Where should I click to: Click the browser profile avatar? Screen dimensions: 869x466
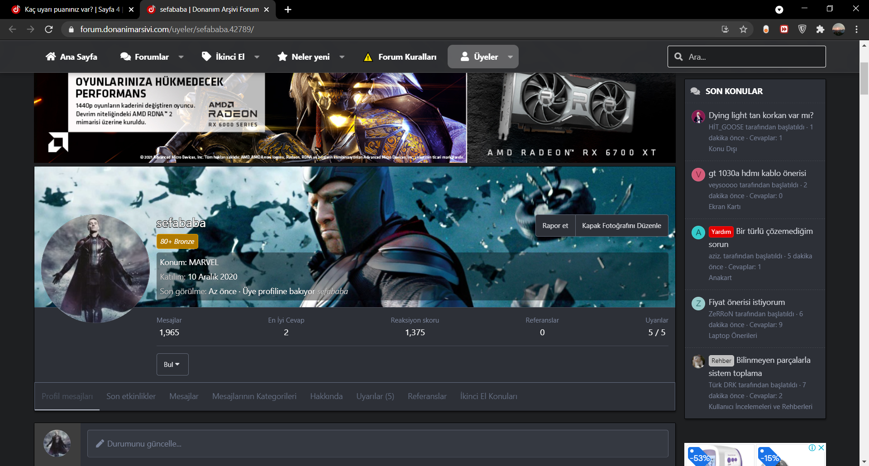coord(839,29)
